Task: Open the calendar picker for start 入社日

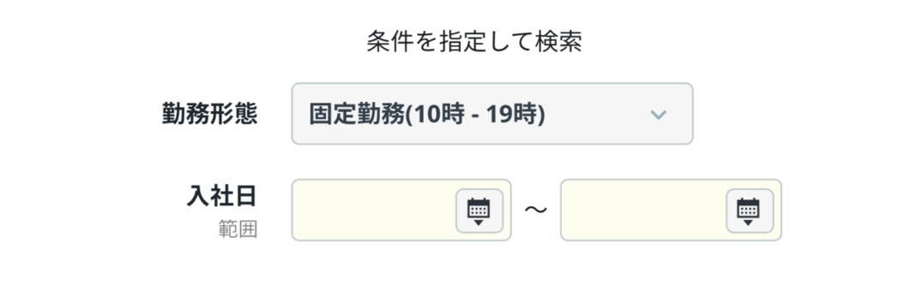Action: click(x=480, y=210)
